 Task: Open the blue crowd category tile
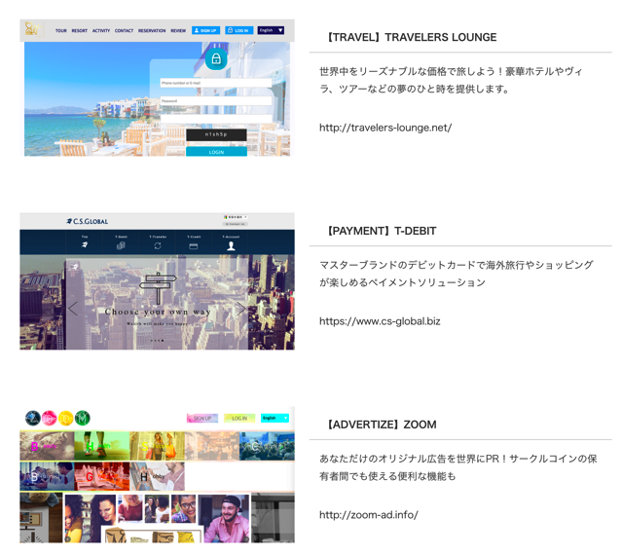coord(268,446)
